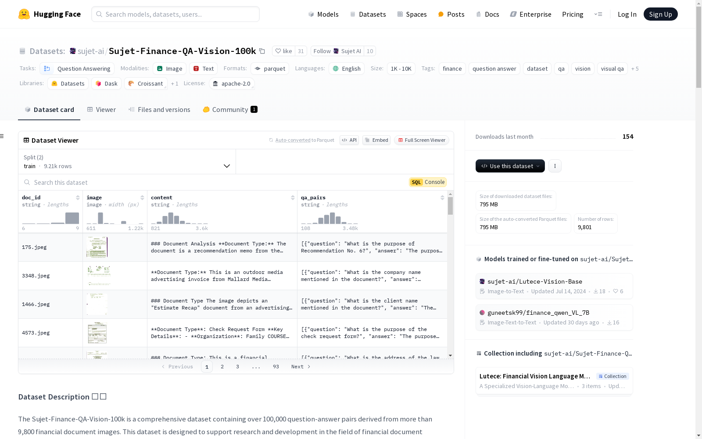This screenshot has width=702, height=439.
Task: Click the visual qa tag
Action: [612, 68]
